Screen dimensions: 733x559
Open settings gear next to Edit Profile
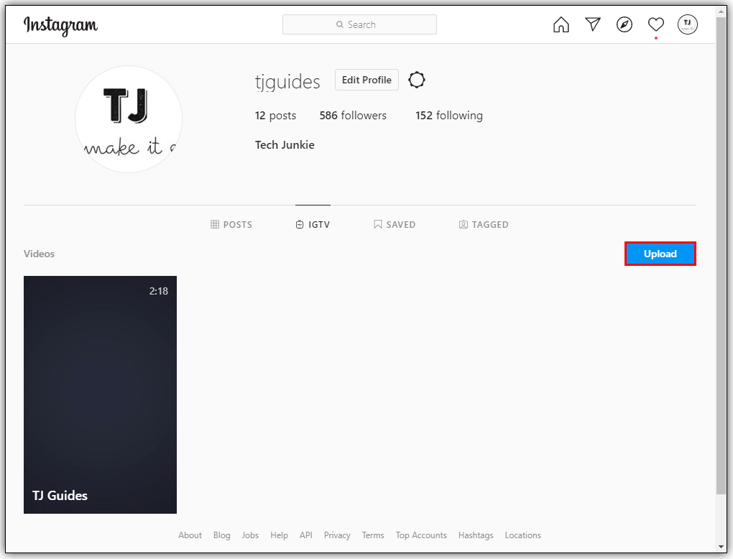[x=417, y=80]
